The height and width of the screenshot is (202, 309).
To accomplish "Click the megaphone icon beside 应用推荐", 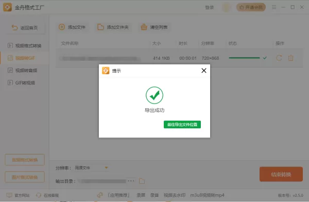I will pyautogui.click(x=100, y=195).
